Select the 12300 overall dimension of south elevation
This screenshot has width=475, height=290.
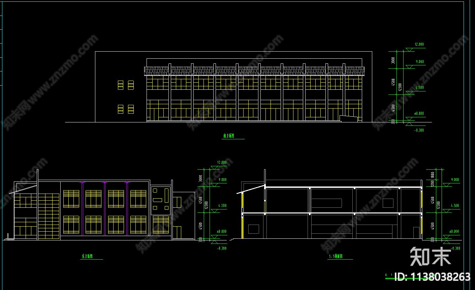coord(400,87)
